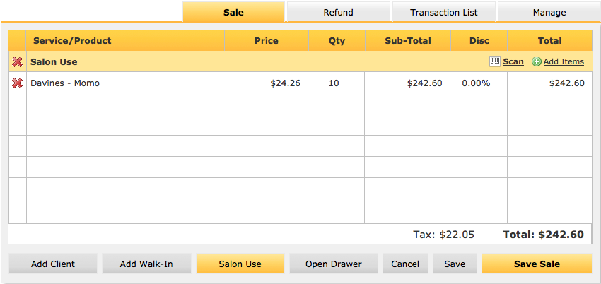Click the Save Sale button
The image size is (601, 284).
(537, 264)
